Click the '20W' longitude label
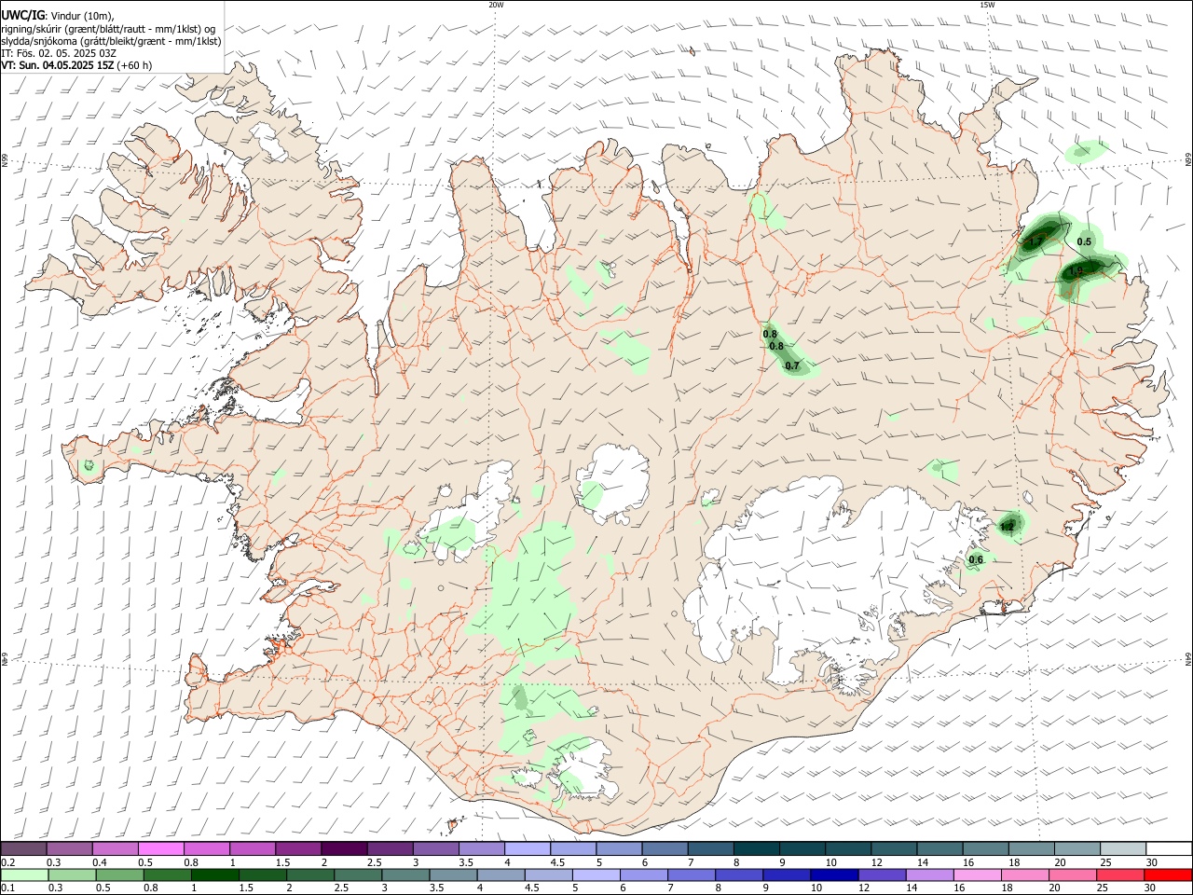 496,5
